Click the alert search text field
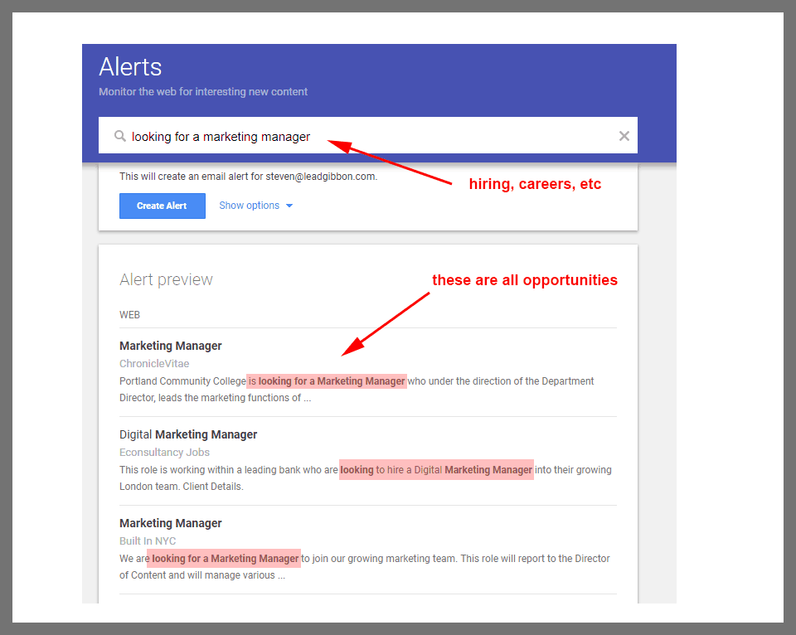796x635 pixels. click(365, 136)
